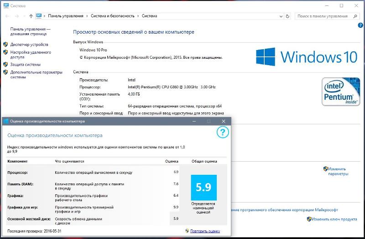Select the Графика row label

[x=16, y=196]
